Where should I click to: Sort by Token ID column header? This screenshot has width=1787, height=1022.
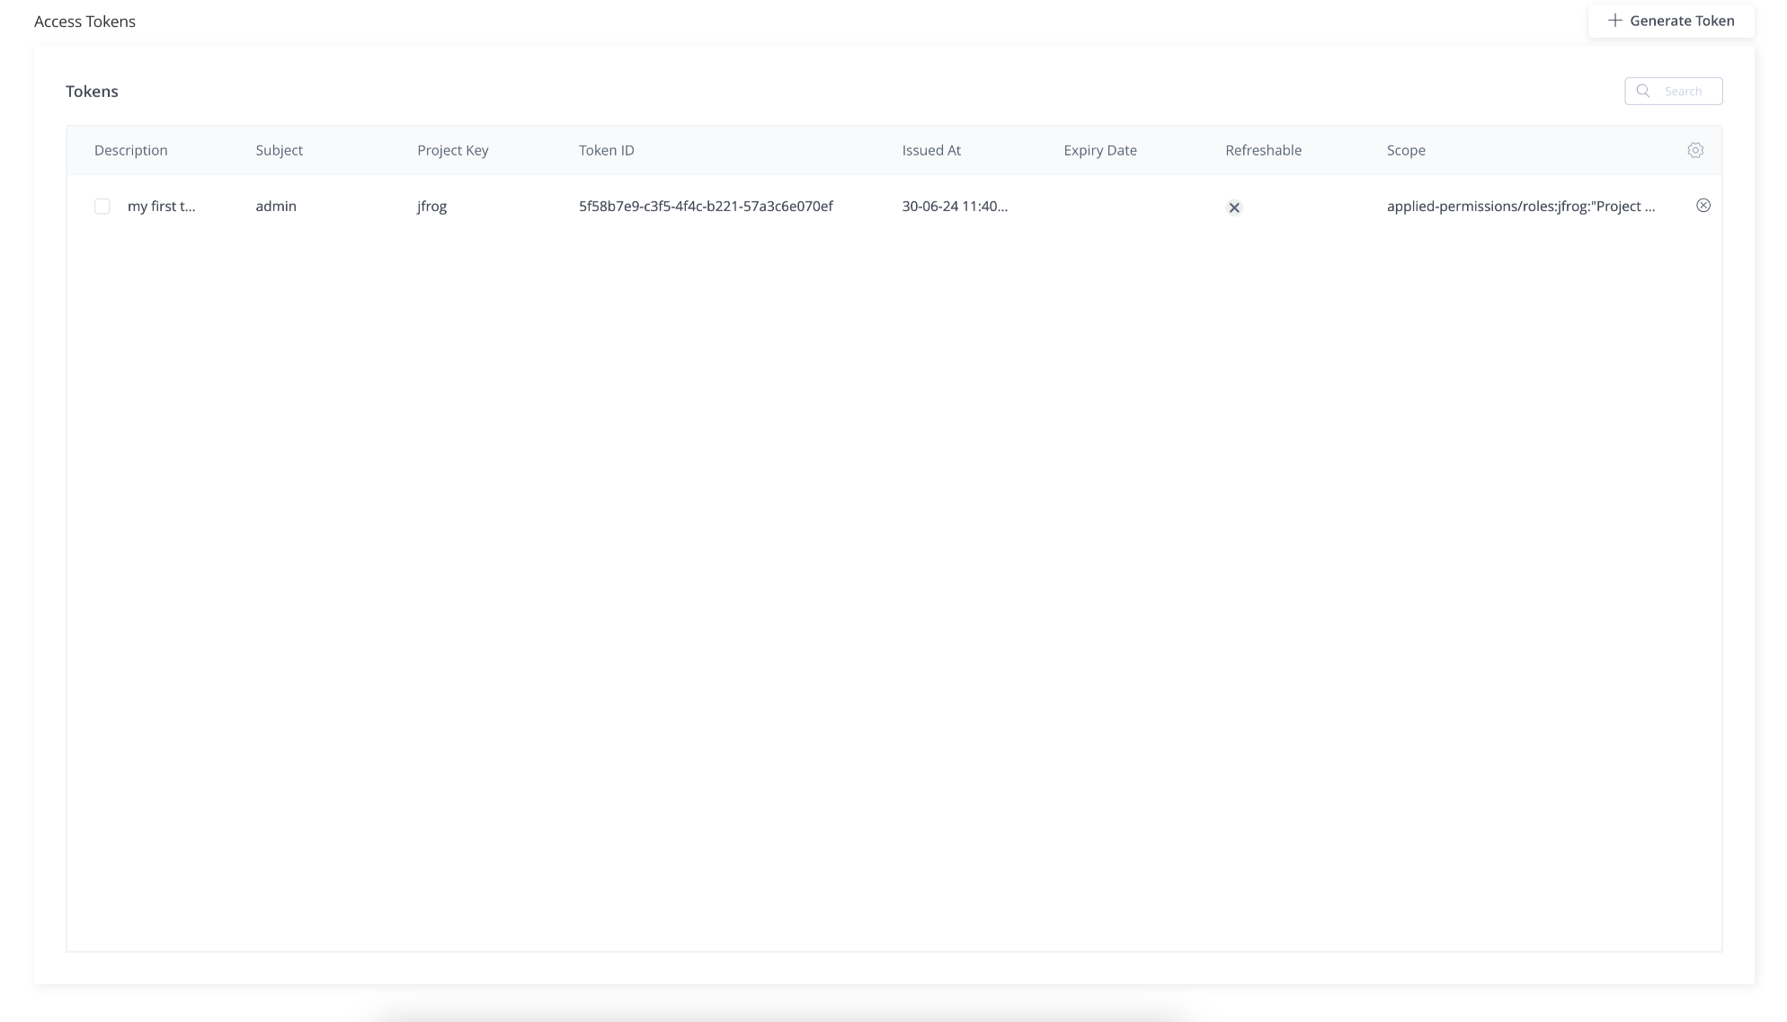coord(606,150)
